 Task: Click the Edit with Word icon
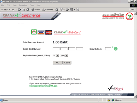(71, 9)
